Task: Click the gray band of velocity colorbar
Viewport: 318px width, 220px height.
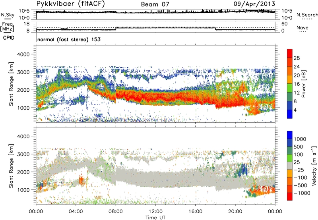Action: (x=290, y=166)
